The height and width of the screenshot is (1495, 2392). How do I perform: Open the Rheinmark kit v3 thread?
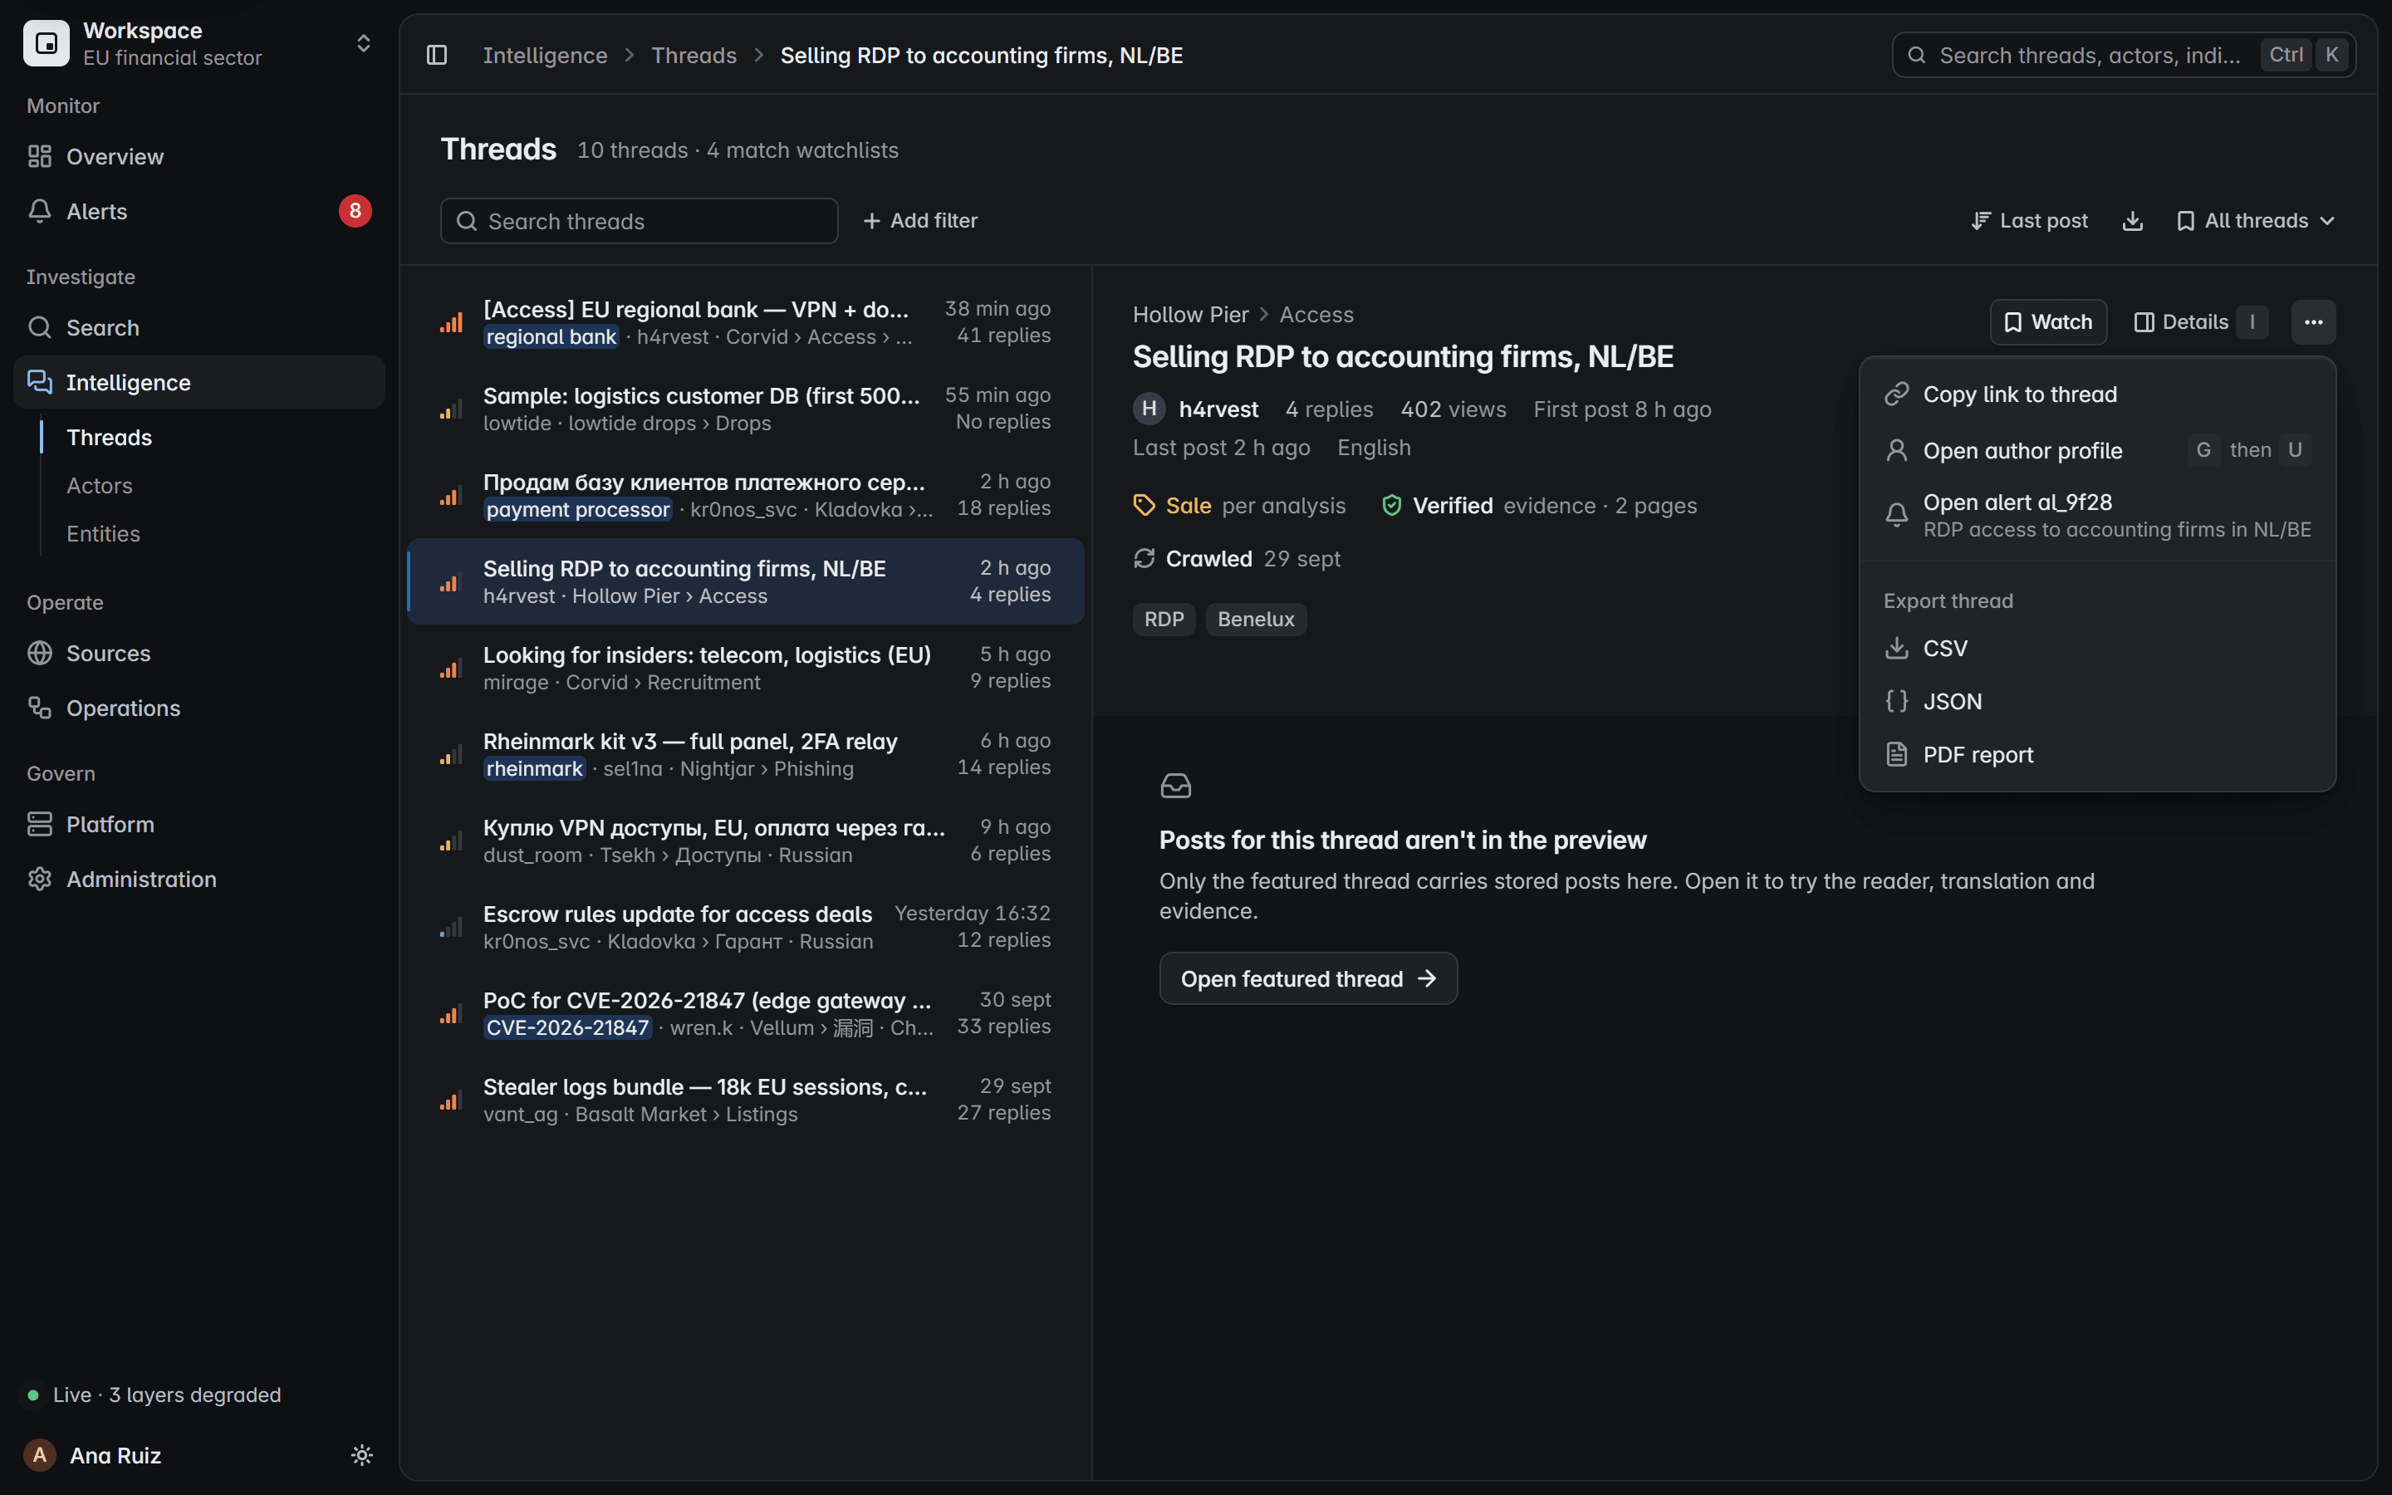point(745,754)
